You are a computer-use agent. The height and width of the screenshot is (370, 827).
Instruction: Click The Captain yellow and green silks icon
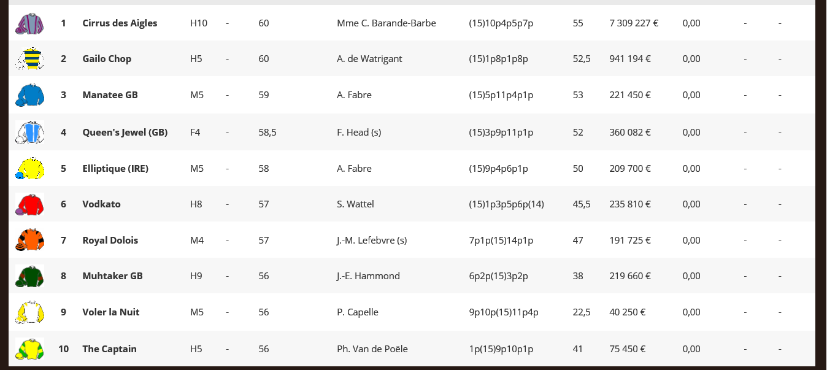point(29,349)
